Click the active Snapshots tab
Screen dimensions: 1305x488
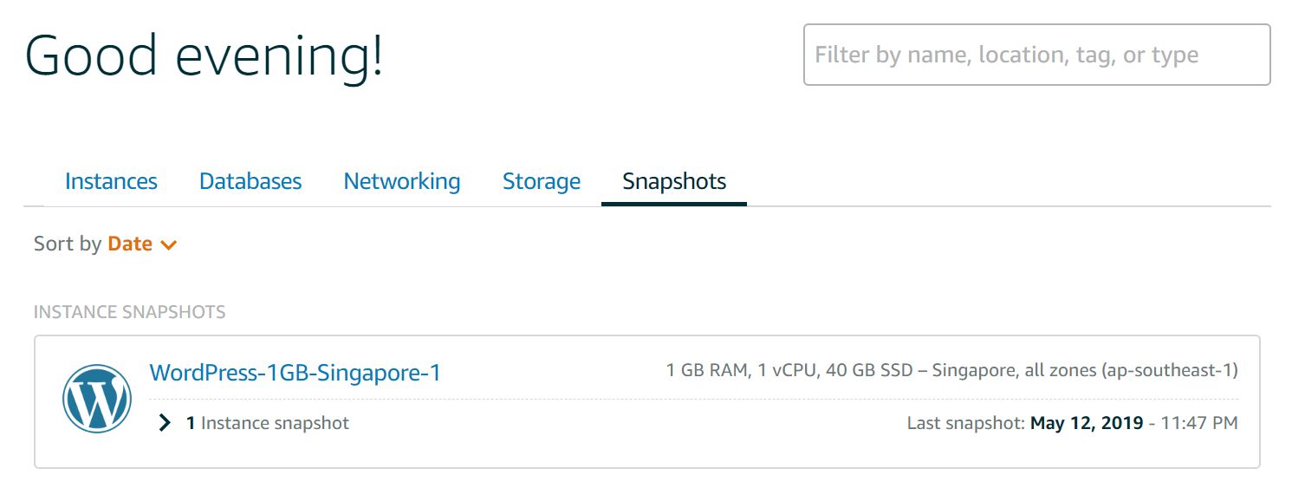pos(674,181)
